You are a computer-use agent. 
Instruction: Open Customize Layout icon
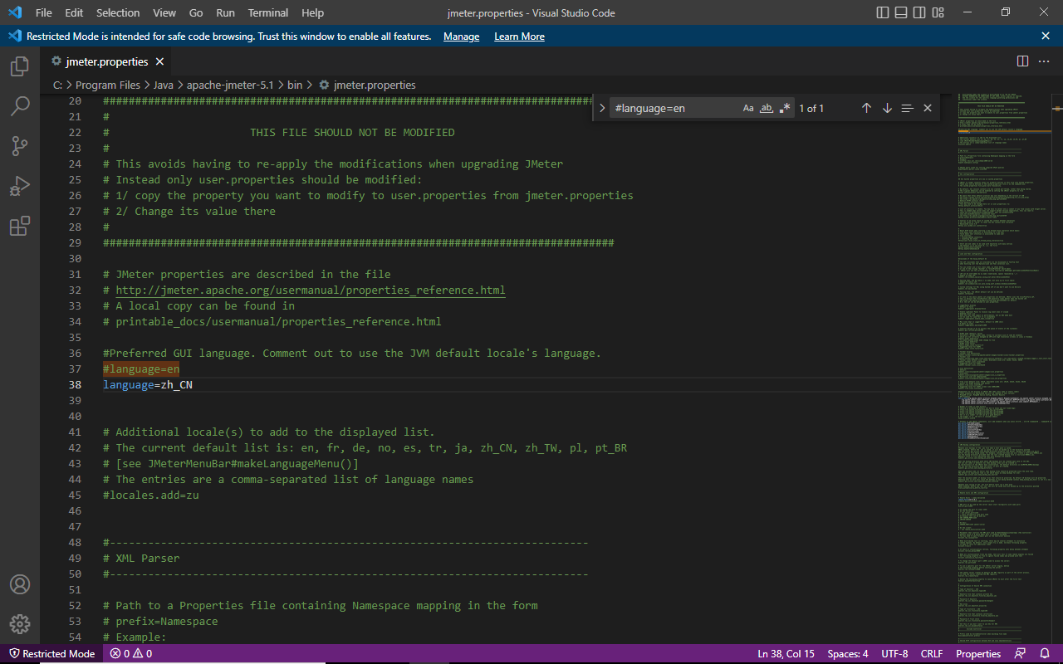coord(938,12)
